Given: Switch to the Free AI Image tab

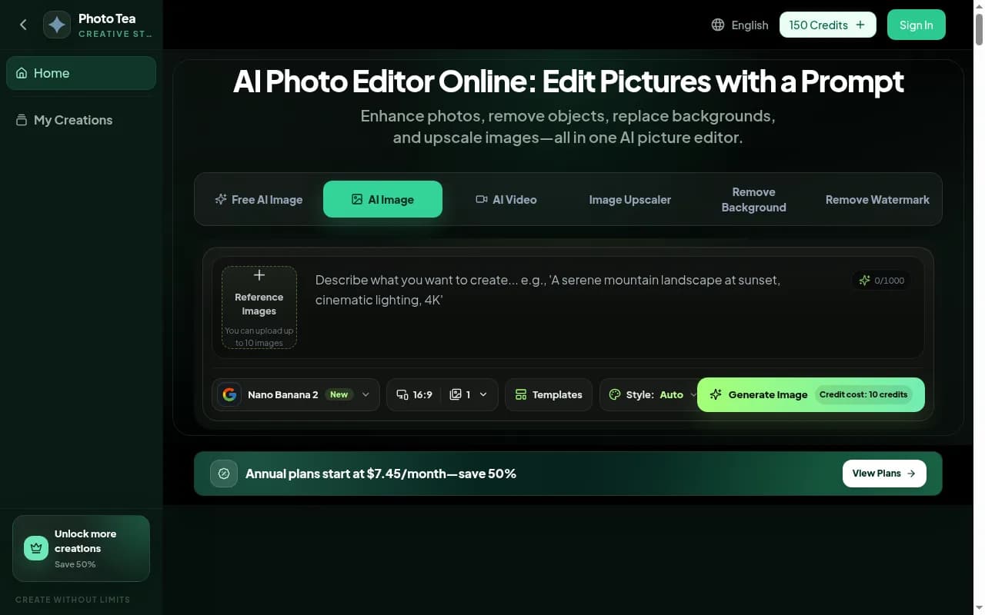Looking at the screenshot, I should (x=259, y=199).
